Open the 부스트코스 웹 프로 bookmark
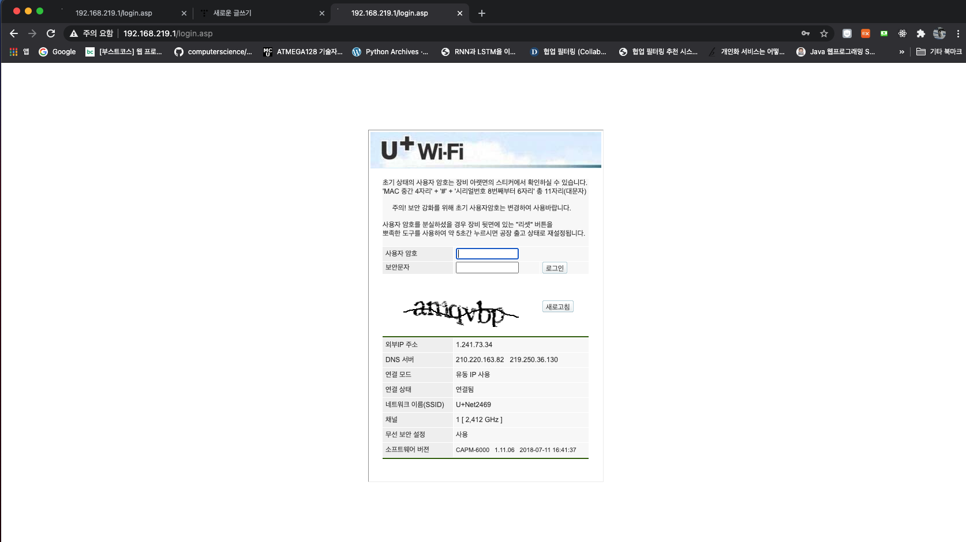Viewport: 966px width, 542px height. point(124,52)
